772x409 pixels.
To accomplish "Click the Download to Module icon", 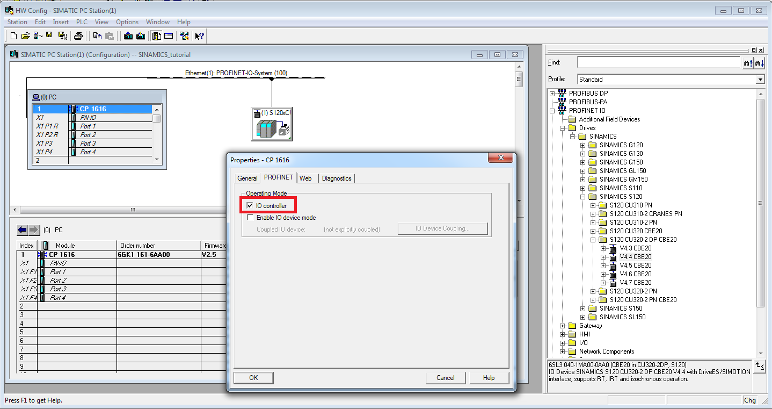I will pos(128,36).
